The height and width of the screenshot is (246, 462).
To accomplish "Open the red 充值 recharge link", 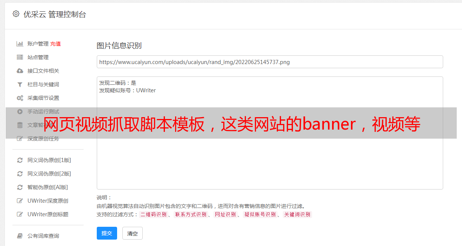I will (x=55, y=44).
